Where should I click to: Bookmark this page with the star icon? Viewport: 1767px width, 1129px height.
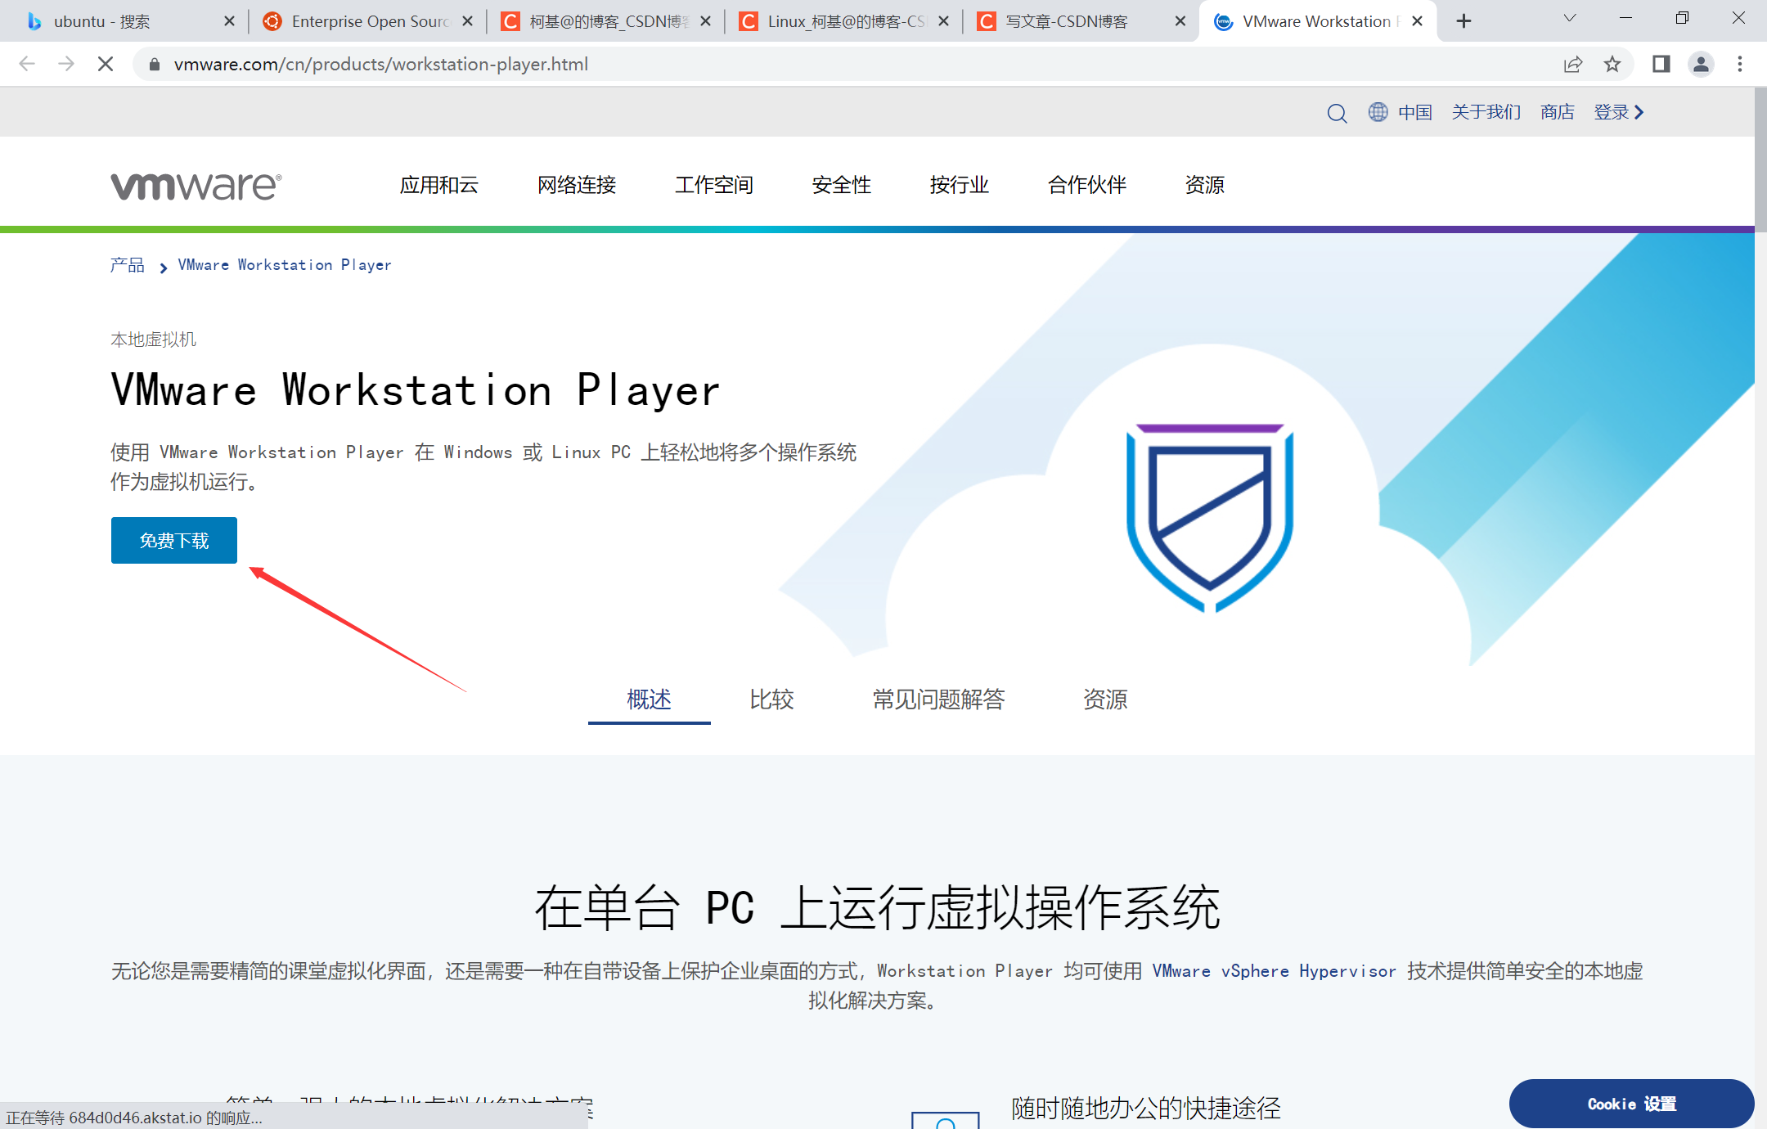[x=1612, y=64]
